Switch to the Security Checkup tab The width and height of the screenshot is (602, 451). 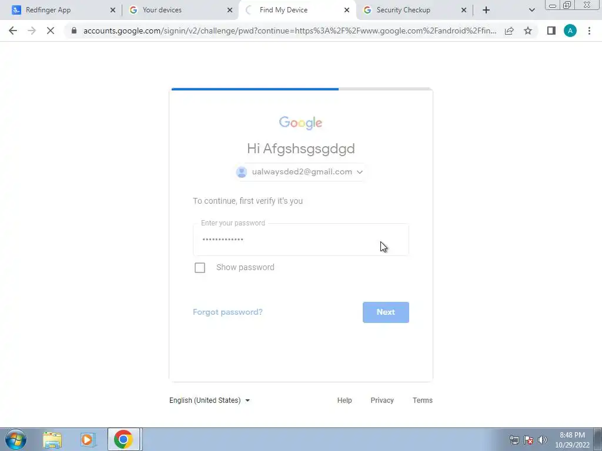[414, 10]
